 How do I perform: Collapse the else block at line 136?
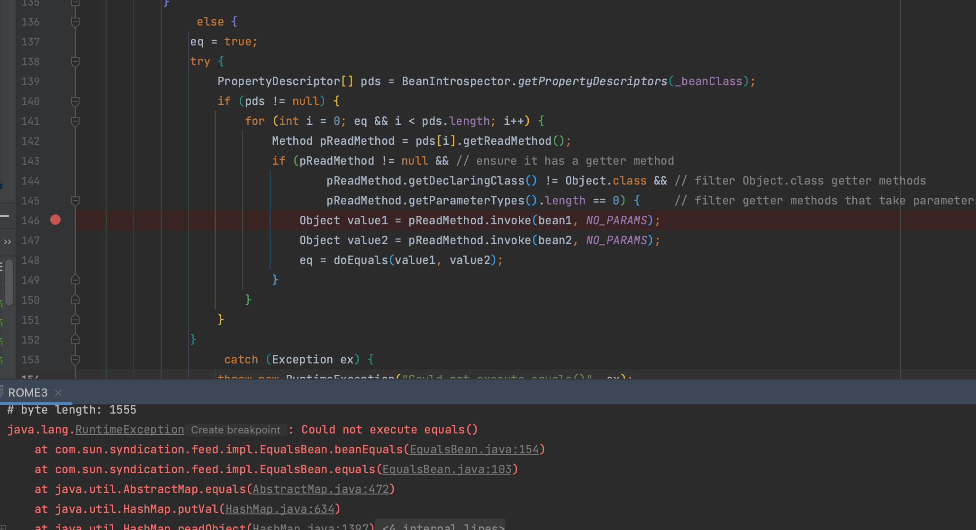click(x=75, y=22)
